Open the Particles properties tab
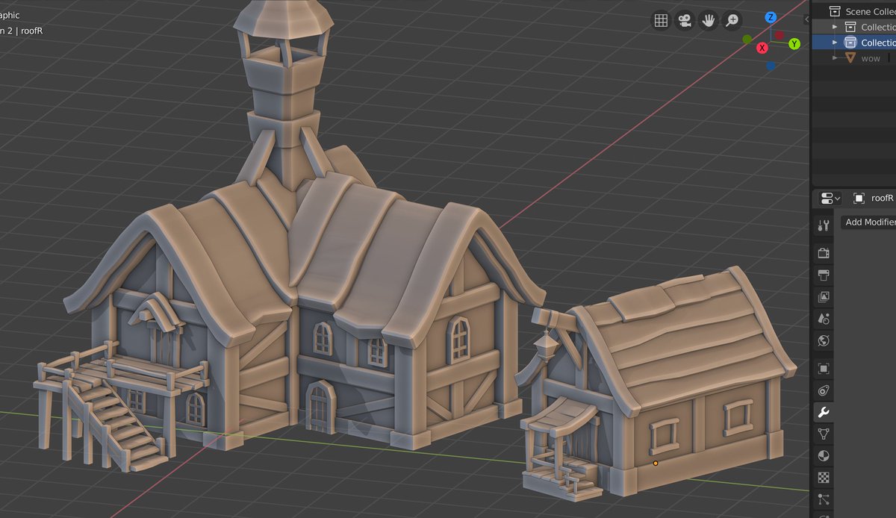This screenshot has width=896, height=518. click(824, 499)
